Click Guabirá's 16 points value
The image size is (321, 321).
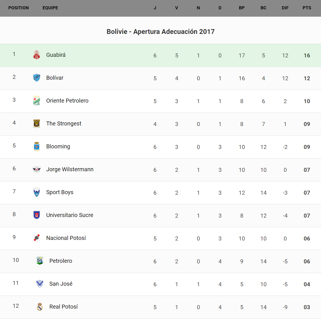pos(307,55)
